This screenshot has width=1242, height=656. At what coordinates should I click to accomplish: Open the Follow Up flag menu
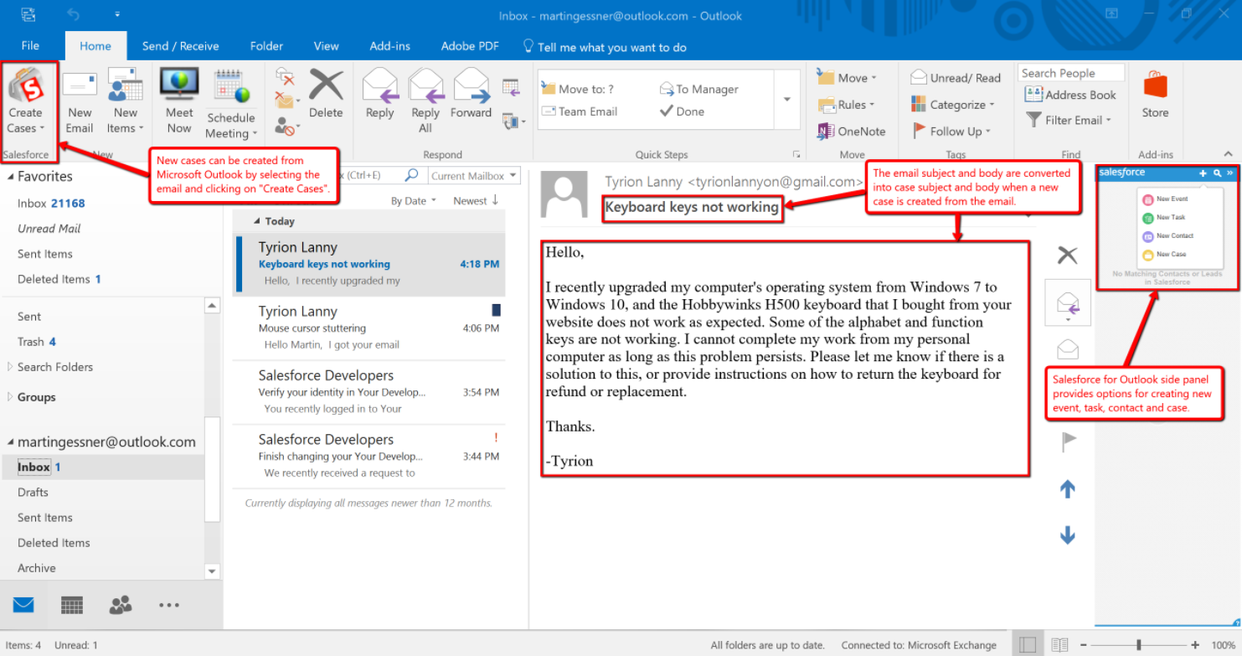coord(951,132)
